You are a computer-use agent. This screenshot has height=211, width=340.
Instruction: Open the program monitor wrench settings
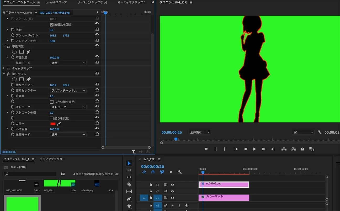point(319,132)
